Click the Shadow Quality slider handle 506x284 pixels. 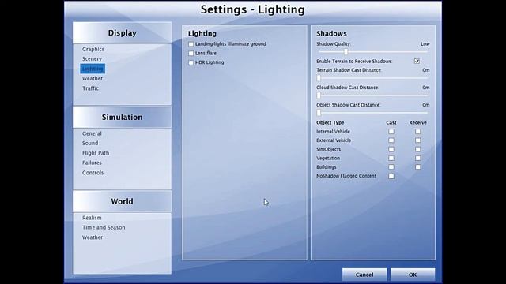pyautogui.click(x=346, y=52)
